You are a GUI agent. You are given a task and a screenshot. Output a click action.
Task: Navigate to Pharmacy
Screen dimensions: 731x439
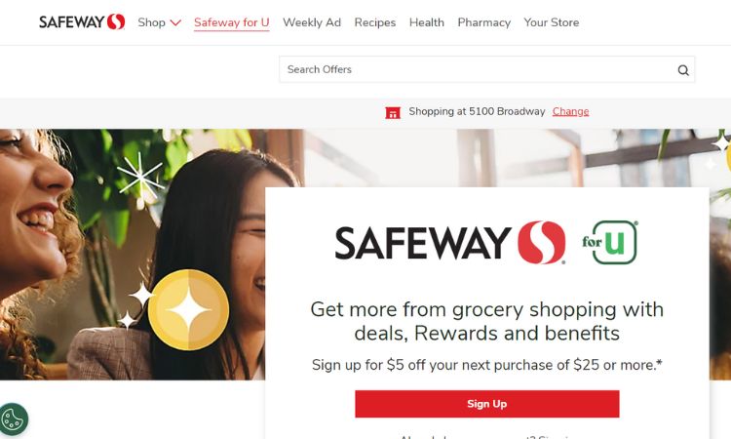point(483,22)
